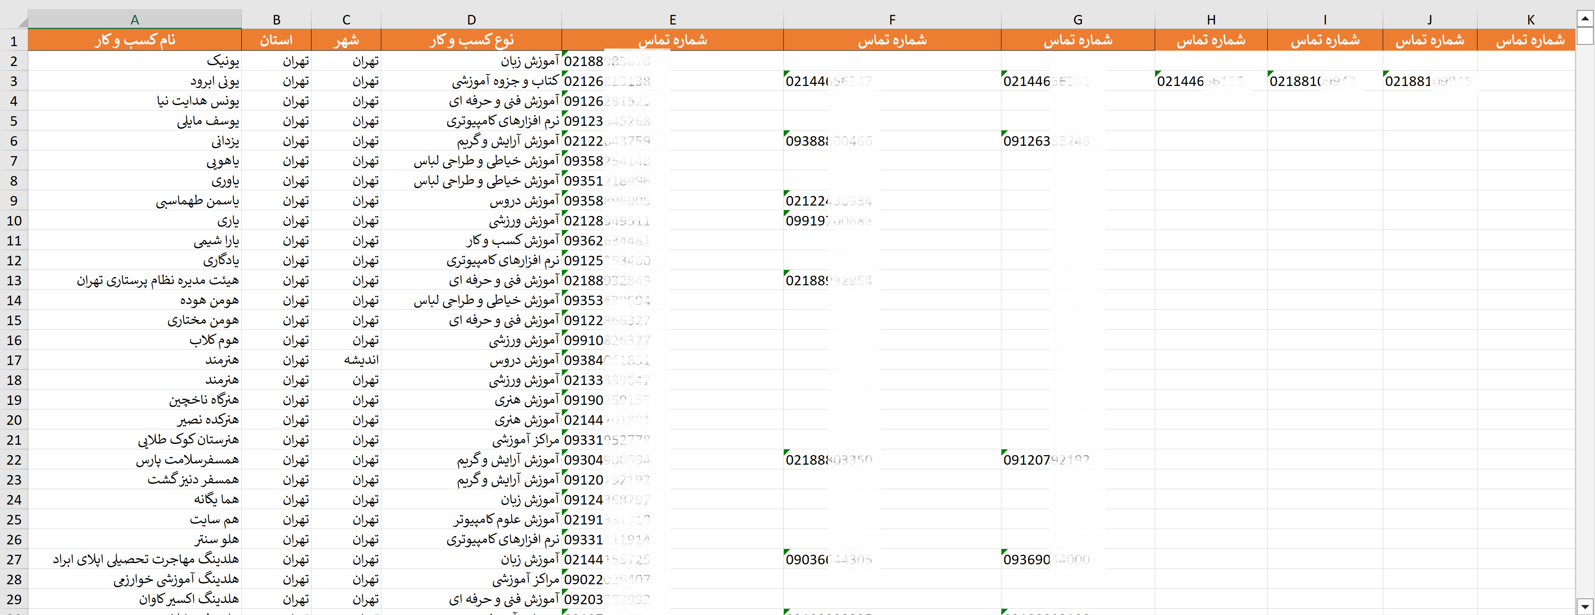Click the vertical scrollbar thumb
Image resolution: width=1595 pixels, height=615 pixels.
tap(1585, 36)
